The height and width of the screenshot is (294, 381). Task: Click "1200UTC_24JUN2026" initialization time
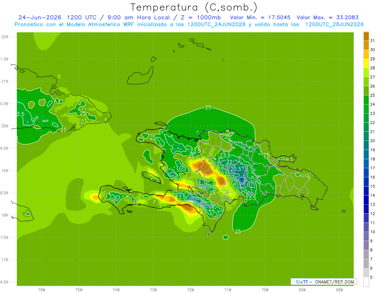(x=216, y=24)
